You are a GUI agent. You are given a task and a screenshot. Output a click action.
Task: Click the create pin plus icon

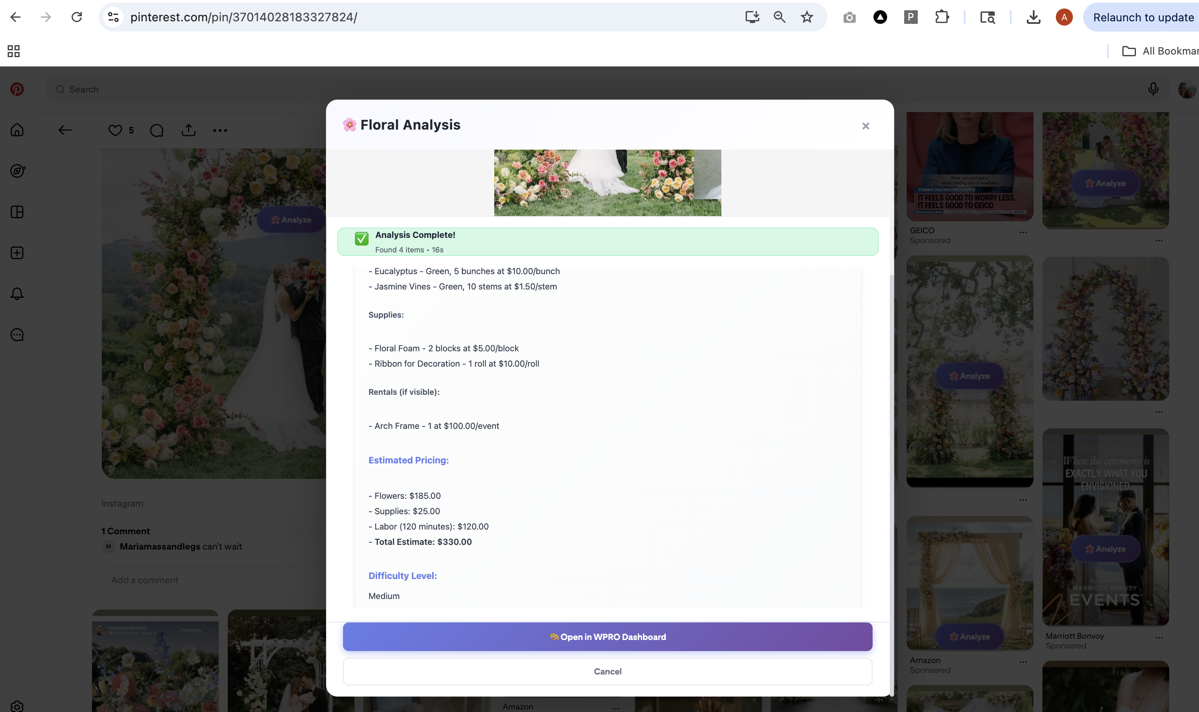17,253
